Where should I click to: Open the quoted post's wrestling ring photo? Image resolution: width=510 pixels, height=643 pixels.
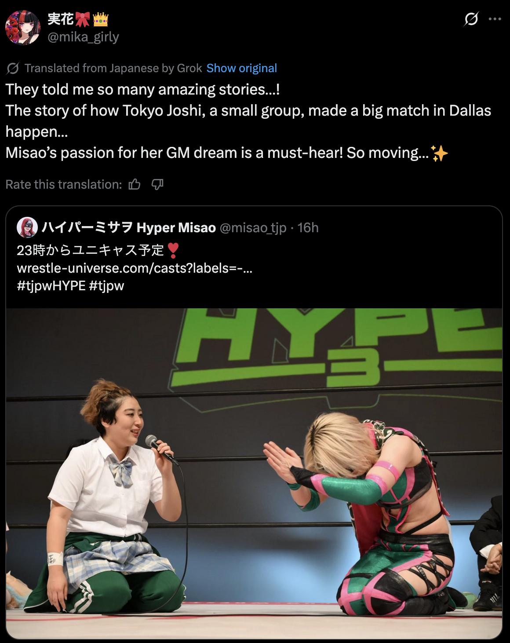coord(254,473)
